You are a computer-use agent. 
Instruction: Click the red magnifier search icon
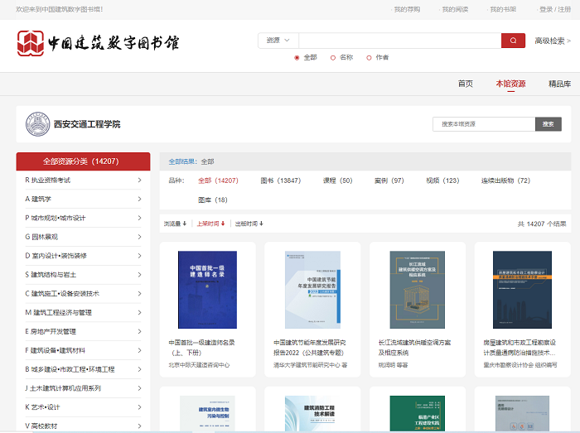(x=513, y=41)
